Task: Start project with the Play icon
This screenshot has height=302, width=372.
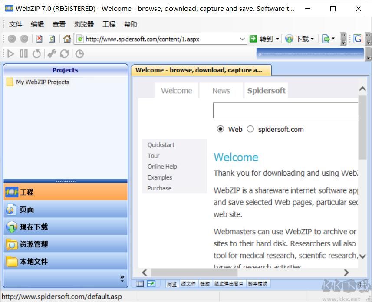Action: tap(10, 54)
